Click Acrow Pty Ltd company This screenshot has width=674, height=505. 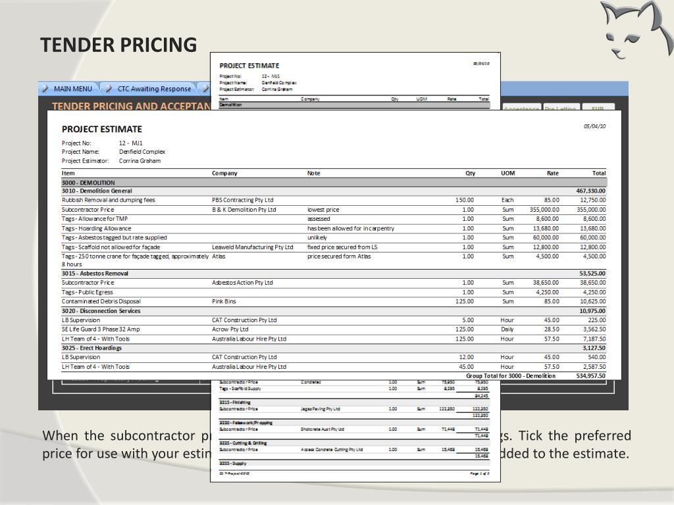click(230, 329)
